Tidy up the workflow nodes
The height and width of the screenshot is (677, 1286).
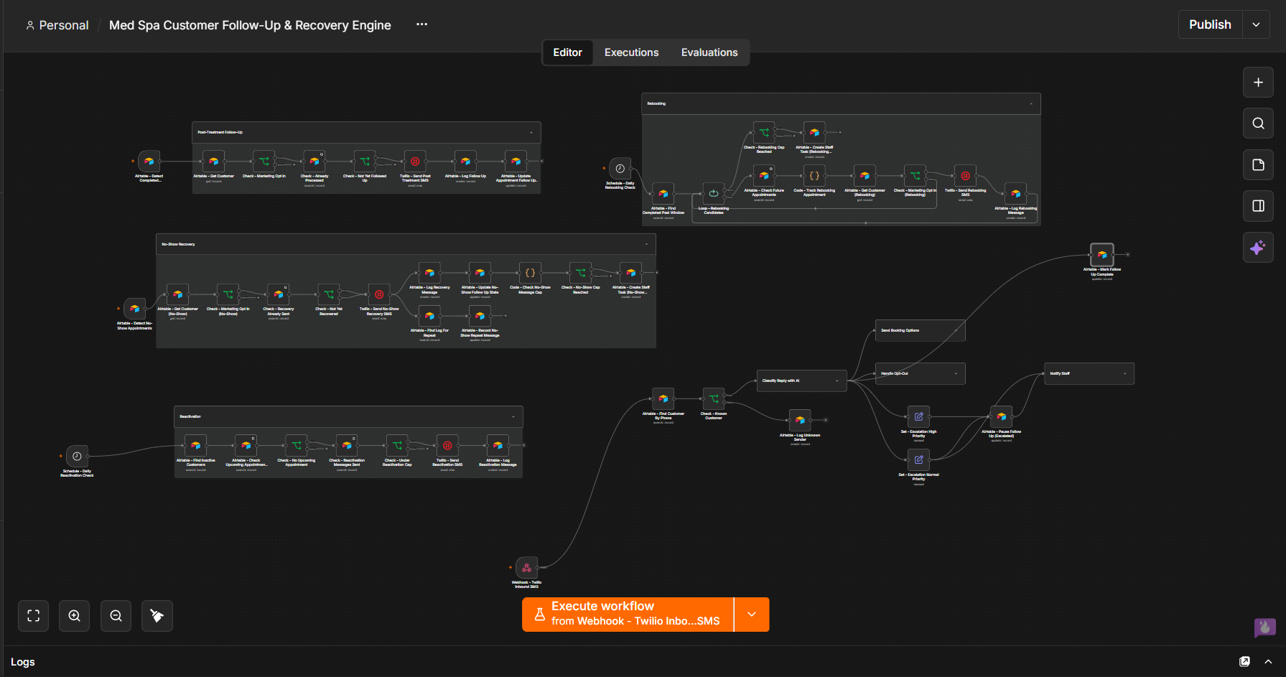pyautogui.click(x=157, y=616)
